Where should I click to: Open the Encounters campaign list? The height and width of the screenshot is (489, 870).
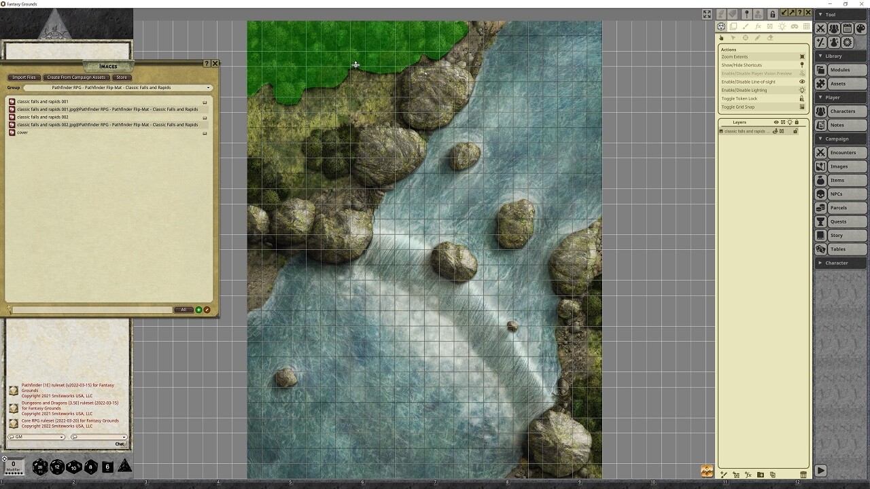pyautogui.click(x=841, y=153)
